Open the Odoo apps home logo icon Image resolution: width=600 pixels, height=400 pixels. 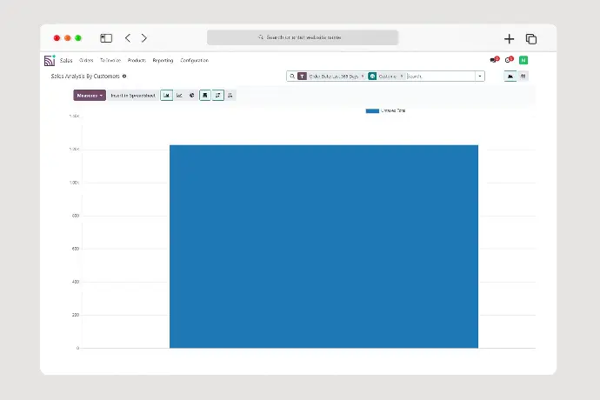point(50,60)
